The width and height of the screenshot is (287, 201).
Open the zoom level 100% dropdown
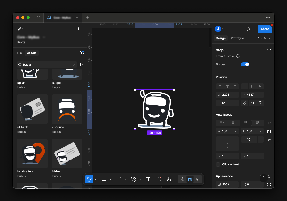pyautogui.click(x=264, y=38)
